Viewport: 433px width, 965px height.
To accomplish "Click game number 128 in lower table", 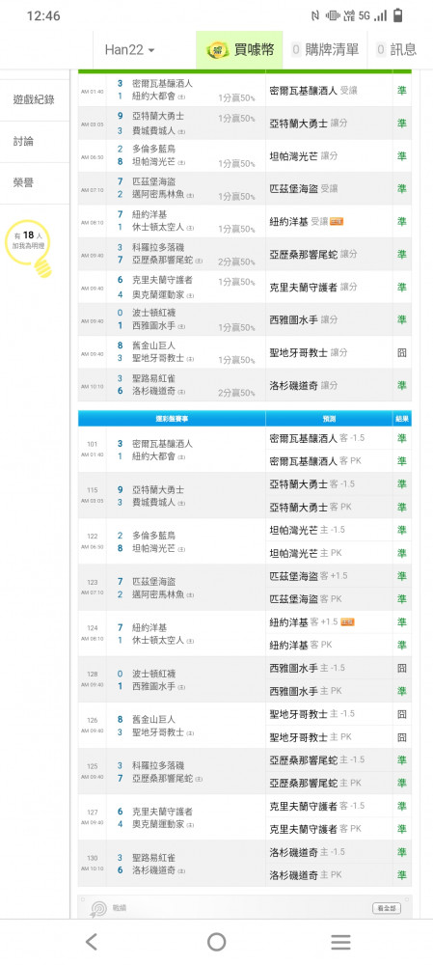I will click(93, 674).
